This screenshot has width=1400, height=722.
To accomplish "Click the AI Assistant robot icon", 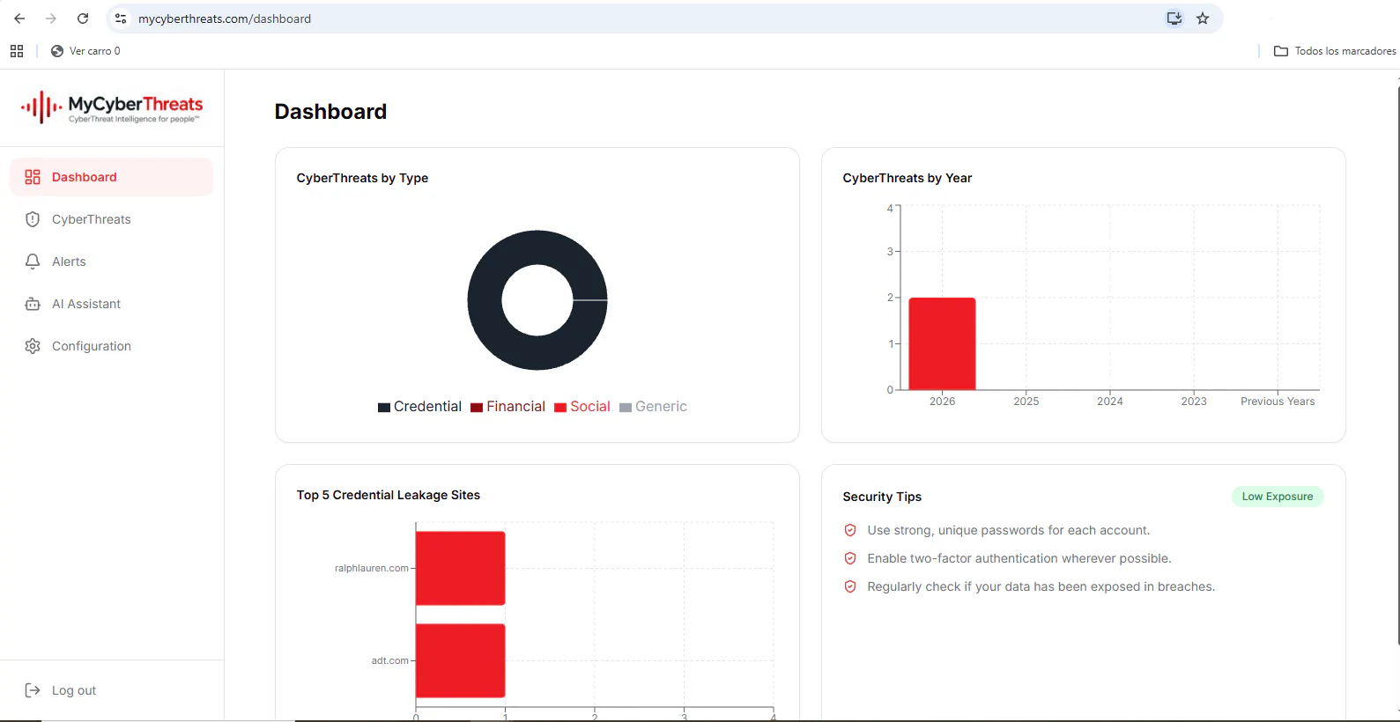I will 33,304.
